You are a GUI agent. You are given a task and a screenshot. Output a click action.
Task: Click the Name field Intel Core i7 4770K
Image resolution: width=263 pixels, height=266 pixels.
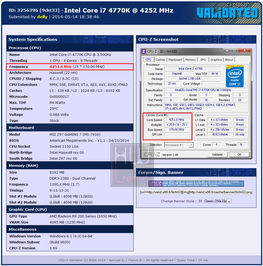[193, 69]
